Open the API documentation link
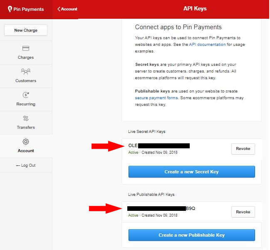The height and width of the screenshot is (250, 270). tap(207, 45)
